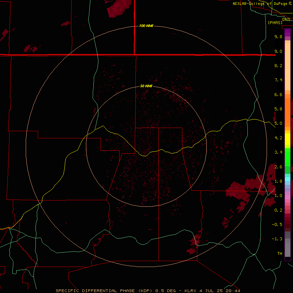Click the 5.8 scale value

point(278,109)
